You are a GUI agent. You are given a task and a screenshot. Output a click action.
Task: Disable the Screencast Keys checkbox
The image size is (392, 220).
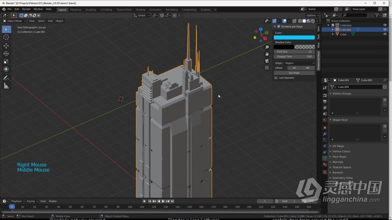tap(278, 26)
